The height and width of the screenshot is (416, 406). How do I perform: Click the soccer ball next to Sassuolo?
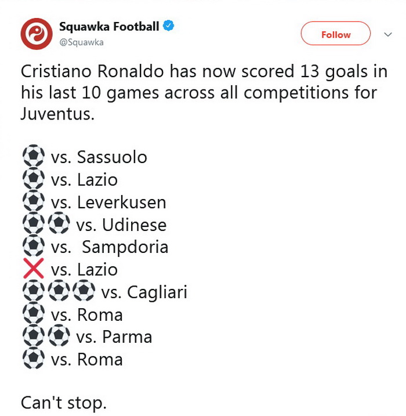point(32,157)
